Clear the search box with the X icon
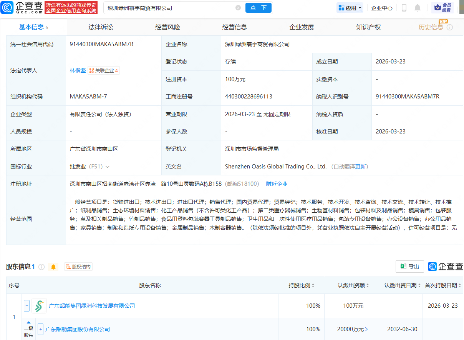This screenshot has height=340, width=464. 238,8
